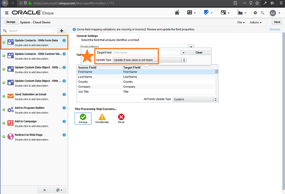
Task: Open the hamburger navigation menu
Action: pos(7,13)
